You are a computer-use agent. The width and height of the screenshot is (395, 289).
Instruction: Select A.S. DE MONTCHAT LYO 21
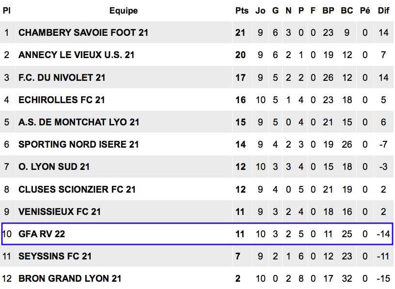coord(79,122)
